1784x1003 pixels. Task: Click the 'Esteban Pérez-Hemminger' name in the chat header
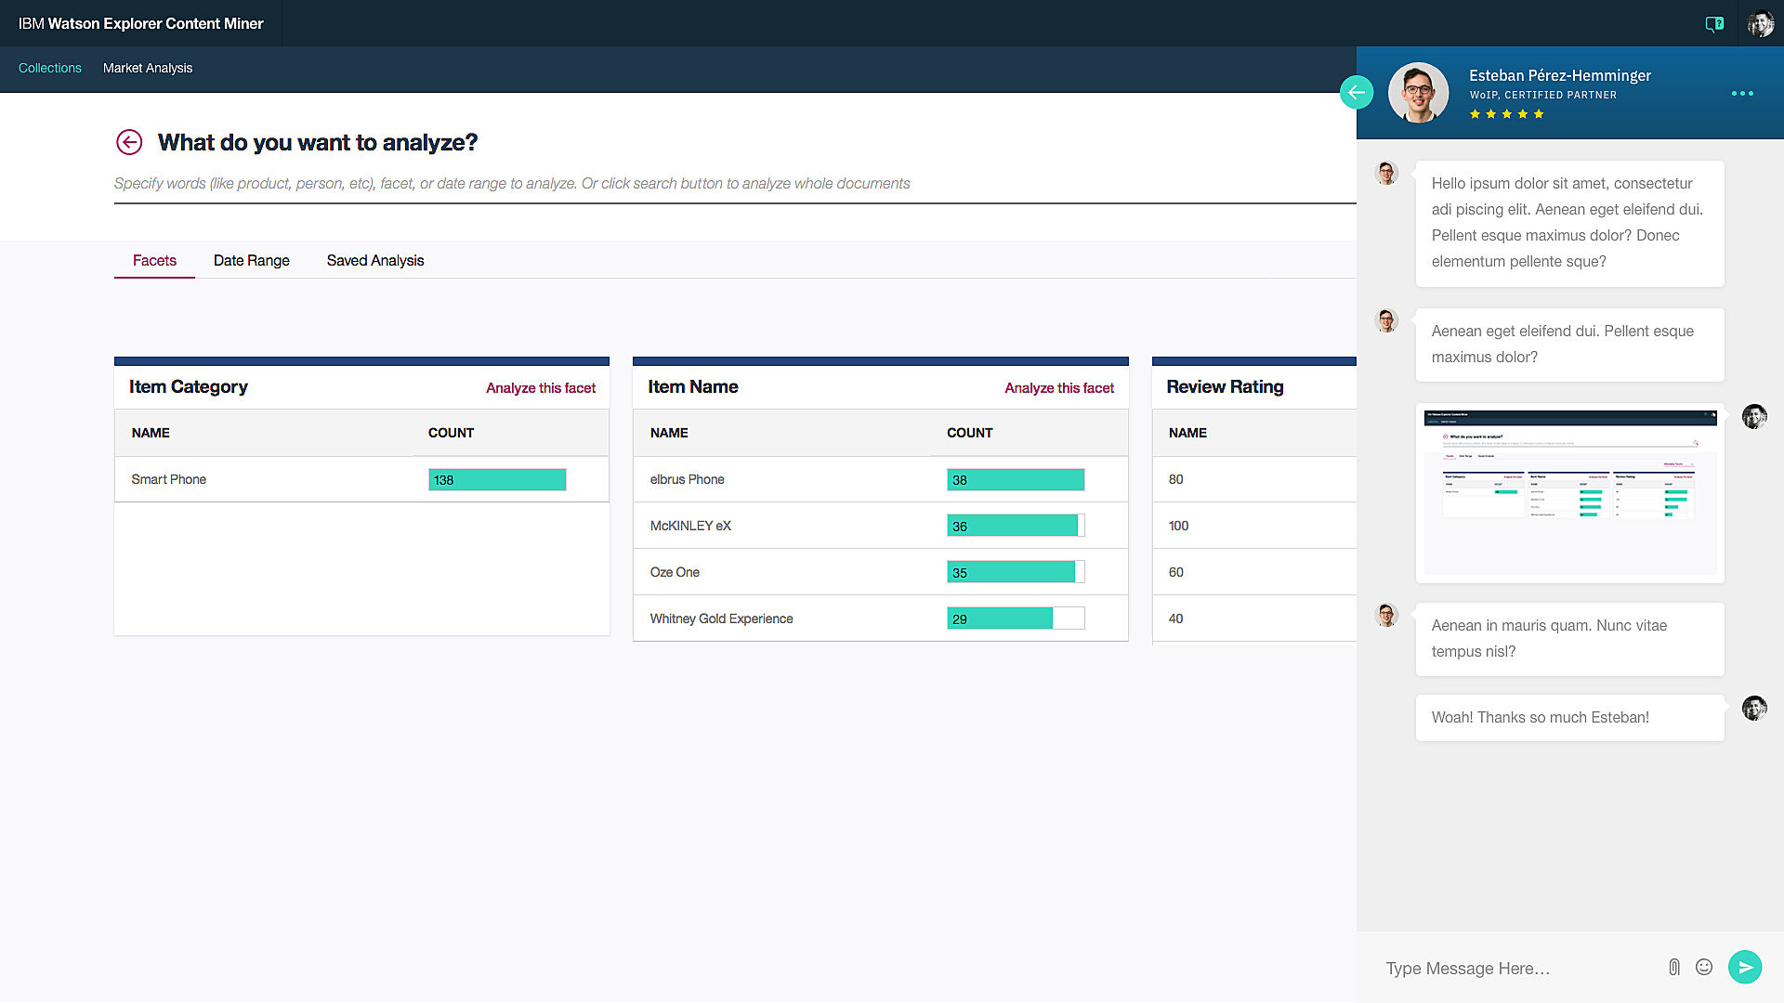(x=1560, y=75)
